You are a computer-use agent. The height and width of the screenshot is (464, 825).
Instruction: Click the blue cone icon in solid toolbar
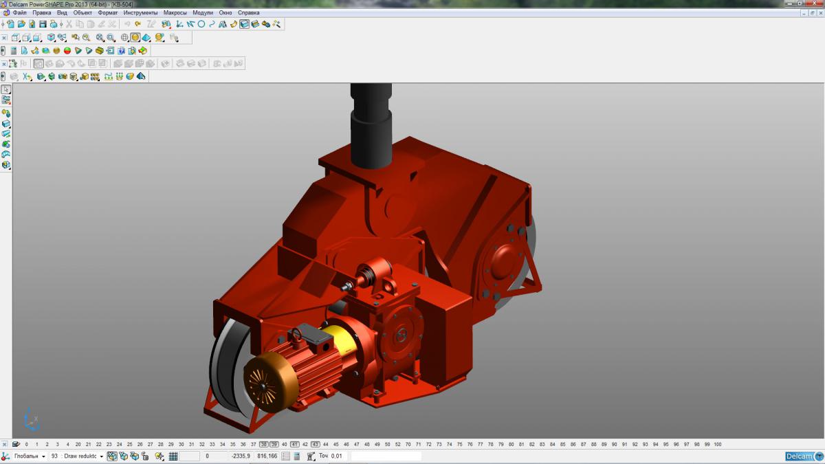[x=141, y=76]
